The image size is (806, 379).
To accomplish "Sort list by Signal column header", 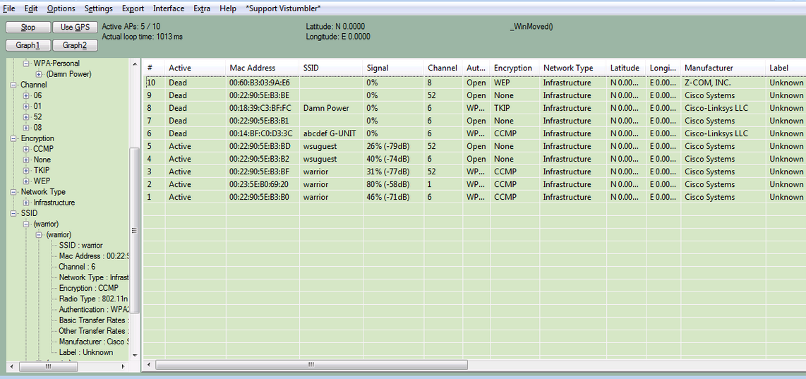I will click(378, 68).
